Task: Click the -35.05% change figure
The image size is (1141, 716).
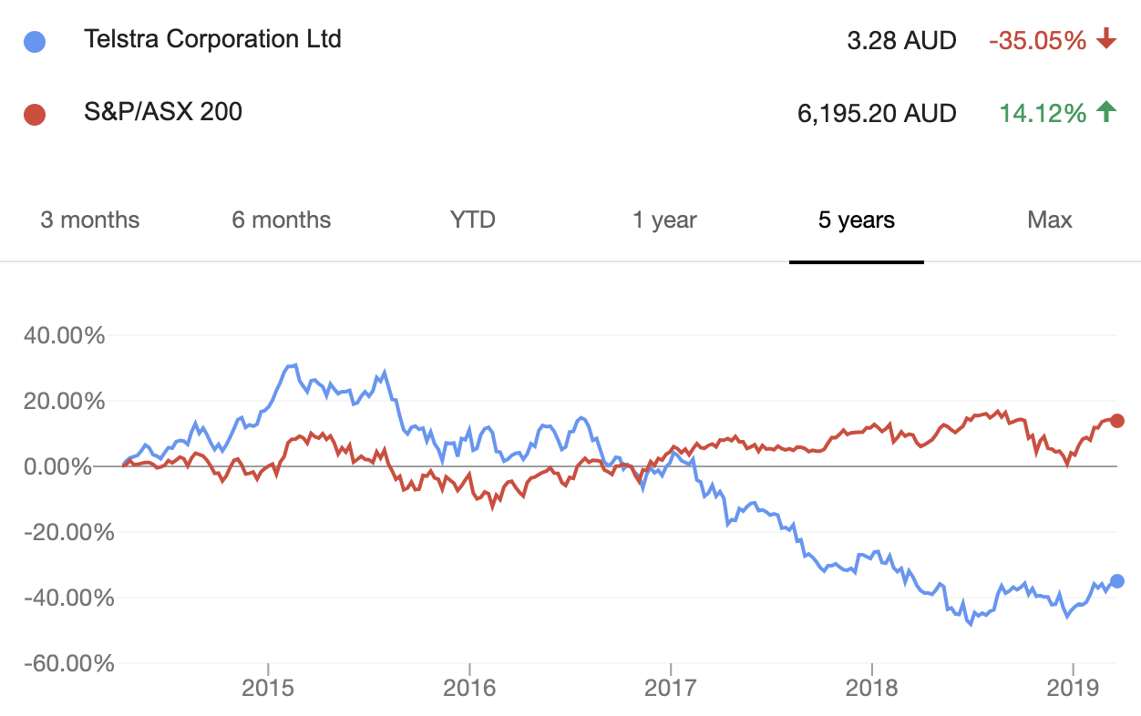Action: click(x=1037, y=41)
